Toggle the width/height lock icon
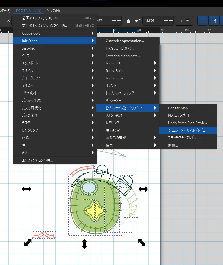The image size is (223, 265). (128, 21)
